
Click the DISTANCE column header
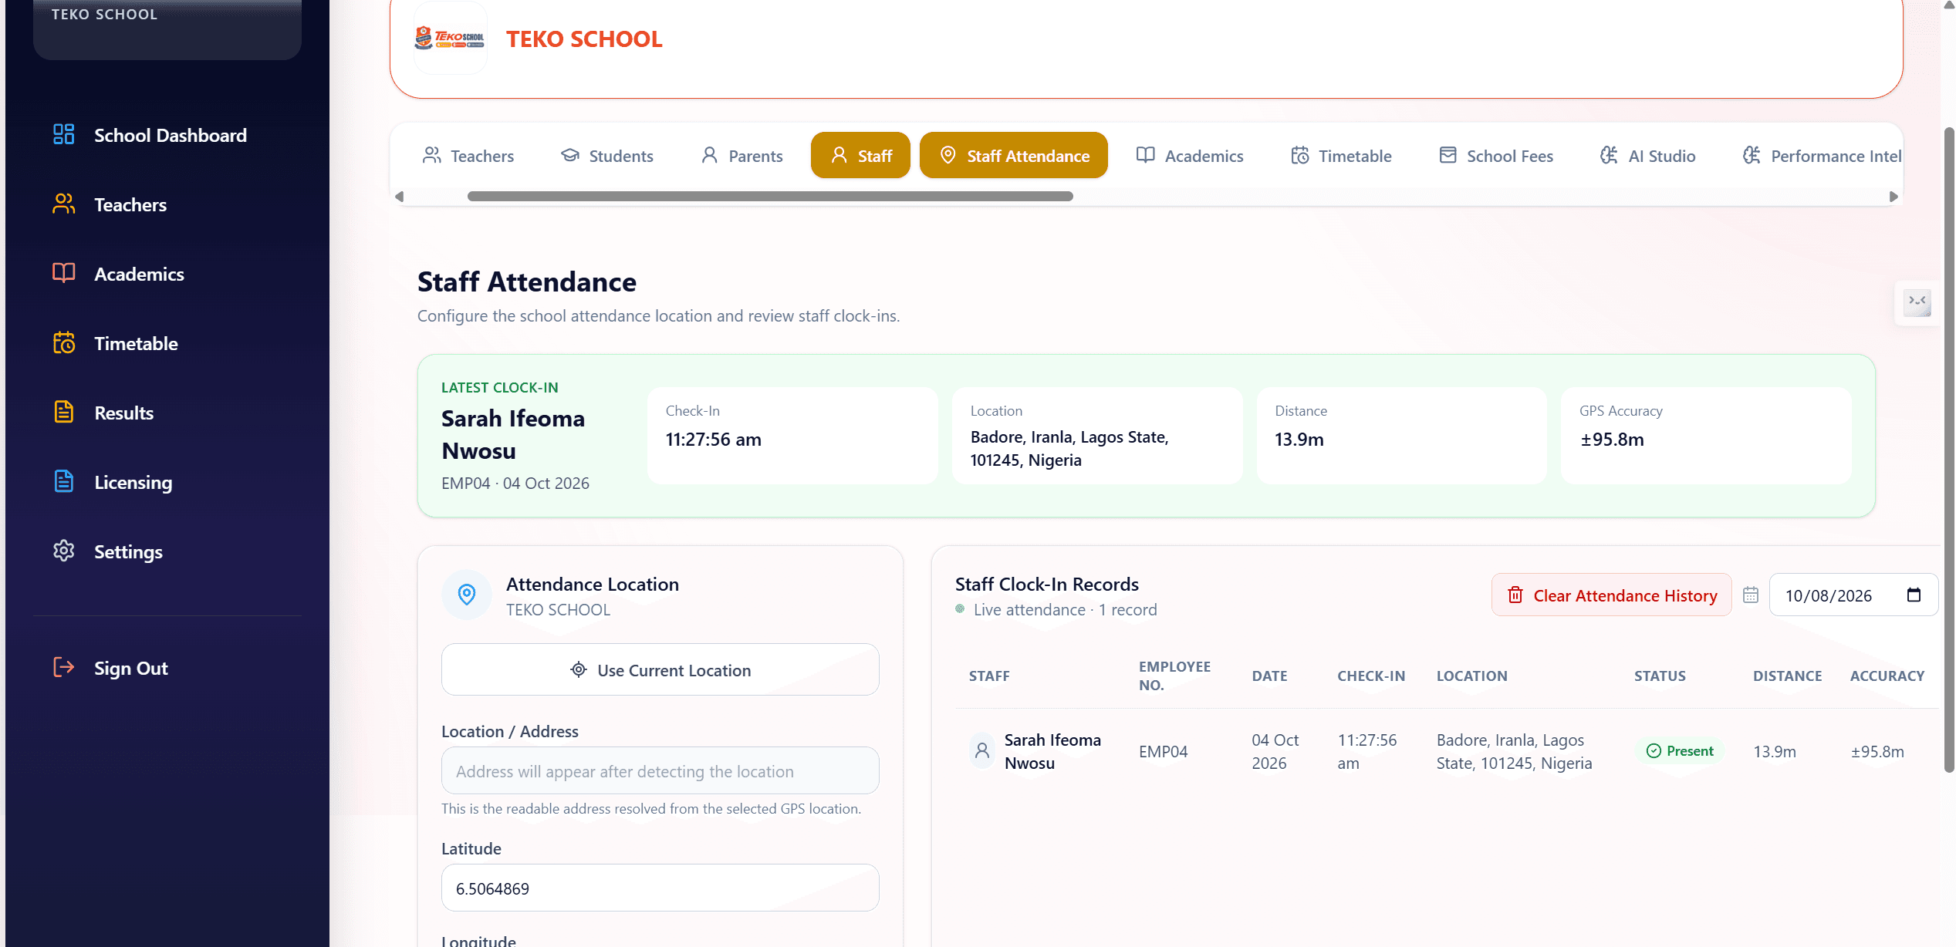tap(1787, 676)
